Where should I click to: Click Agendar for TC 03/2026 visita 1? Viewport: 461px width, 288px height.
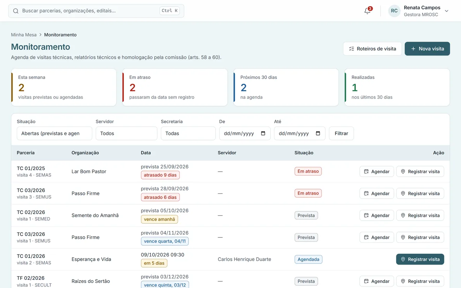click(x=377, y=237)
